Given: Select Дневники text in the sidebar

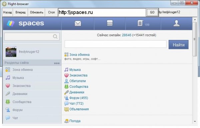Looking at the screenshot, I should coord(20,94).
